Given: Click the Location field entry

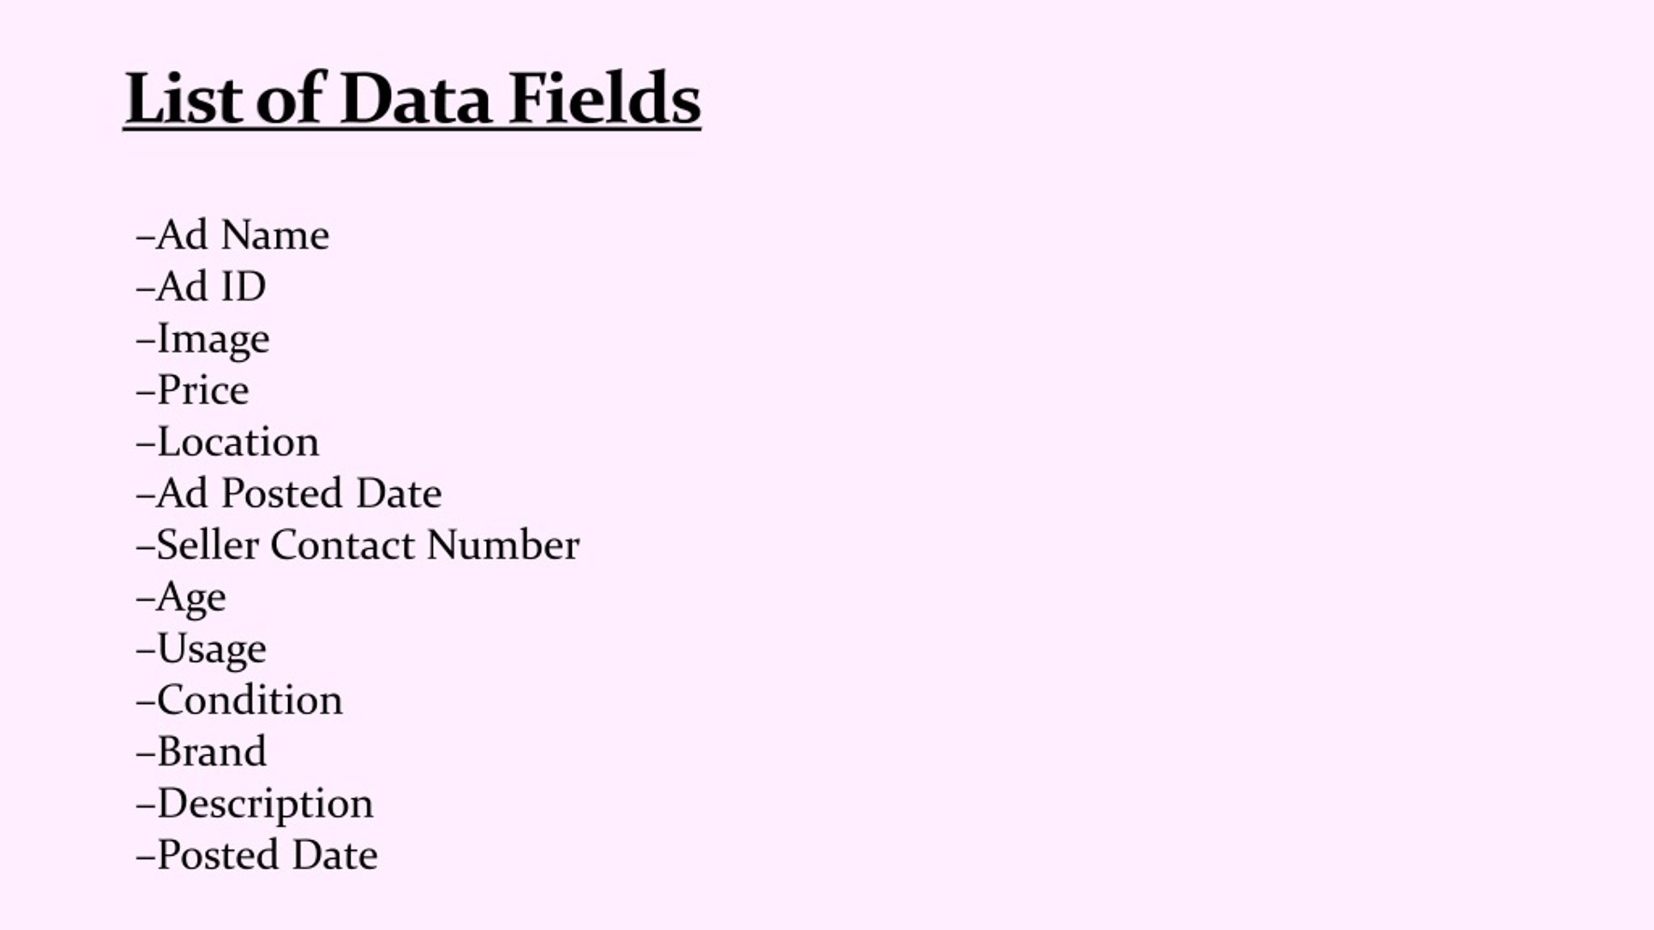Looking at the screenshot, I should [x=227, y=441].
